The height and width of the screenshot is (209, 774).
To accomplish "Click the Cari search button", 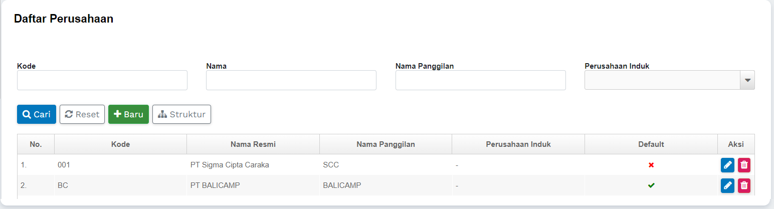I will point(37,114).
